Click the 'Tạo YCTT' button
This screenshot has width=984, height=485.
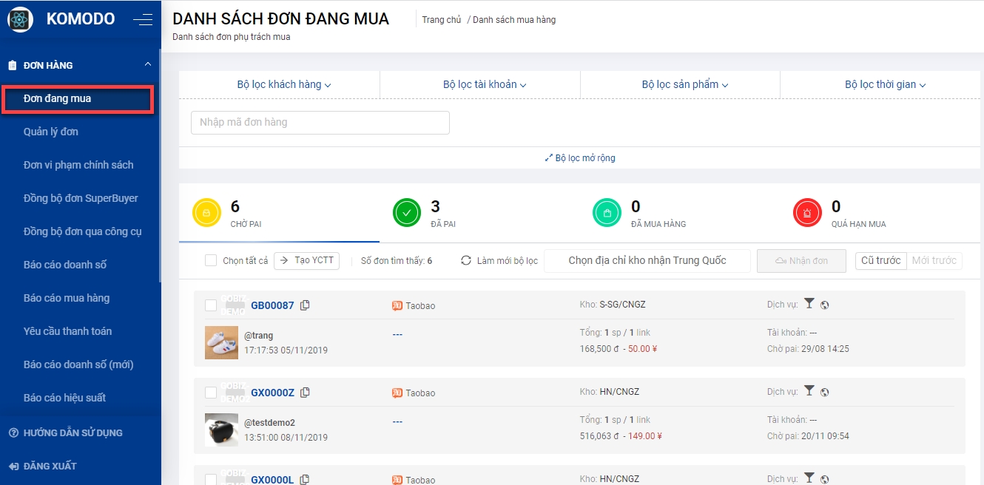[306, 261]
